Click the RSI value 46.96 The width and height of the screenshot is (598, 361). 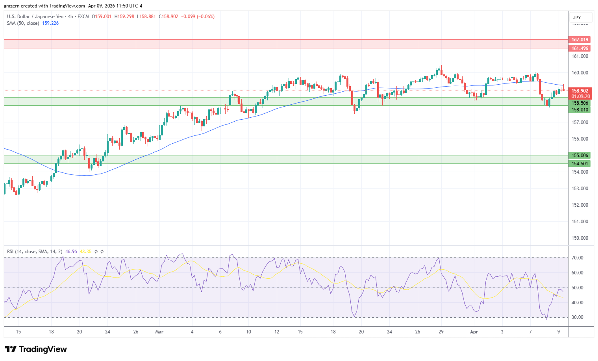[x=71, y=252]
